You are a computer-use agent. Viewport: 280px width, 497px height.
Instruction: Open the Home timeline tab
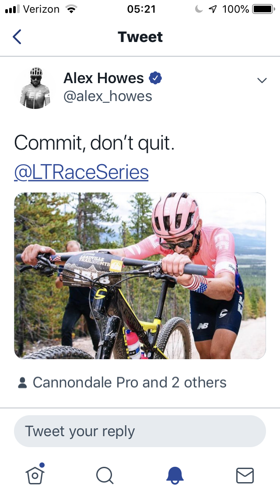35,475
